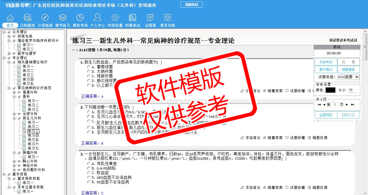This screenshot has height=195, width=368.
Task: Select option A 葡萄球菌 radio button
Action: [89, 67]
